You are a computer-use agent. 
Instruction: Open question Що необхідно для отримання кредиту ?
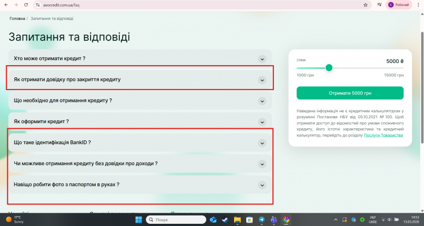(140, 101)
